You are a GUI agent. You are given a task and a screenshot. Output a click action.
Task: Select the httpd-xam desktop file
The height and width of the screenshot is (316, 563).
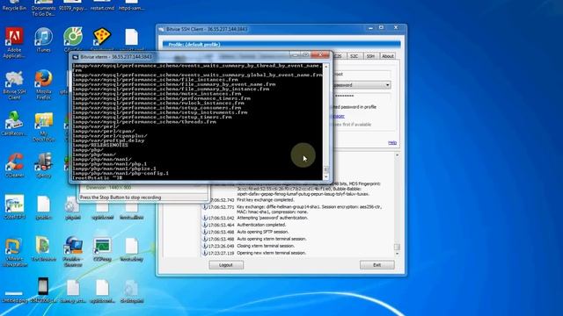pyautogui.click(x=131, y=5)
